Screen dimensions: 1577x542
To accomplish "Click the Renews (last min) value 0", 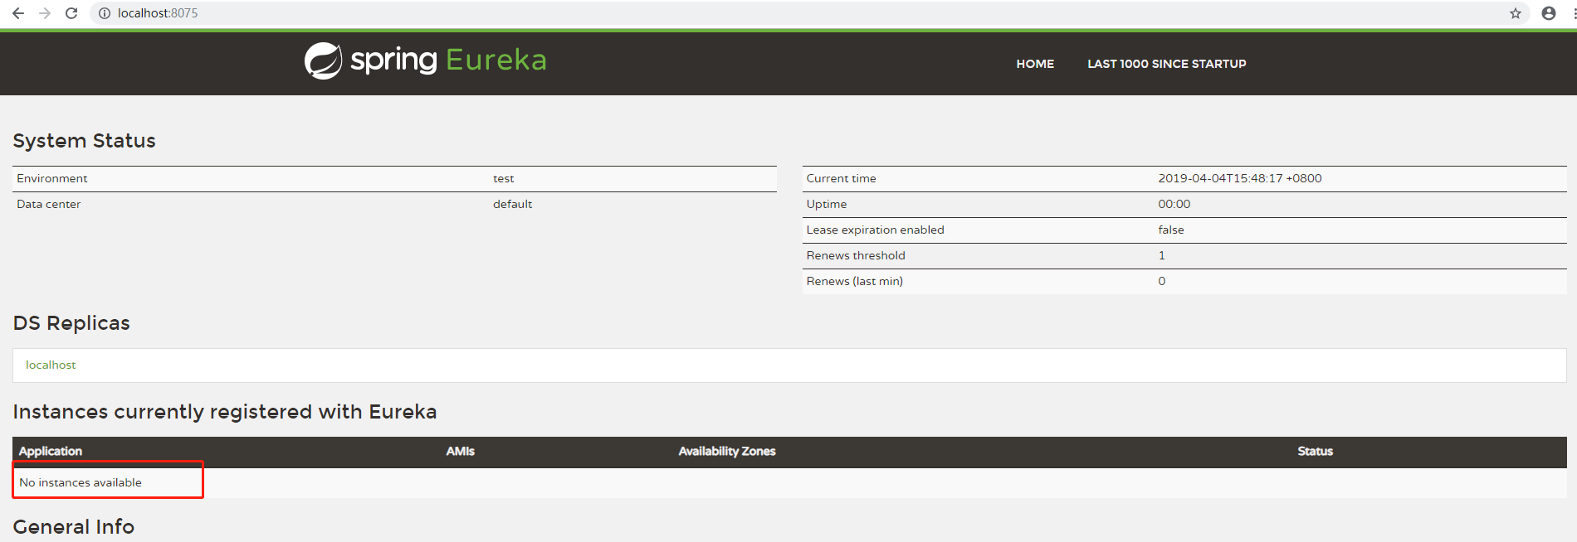I will (x=1162, y=281).
